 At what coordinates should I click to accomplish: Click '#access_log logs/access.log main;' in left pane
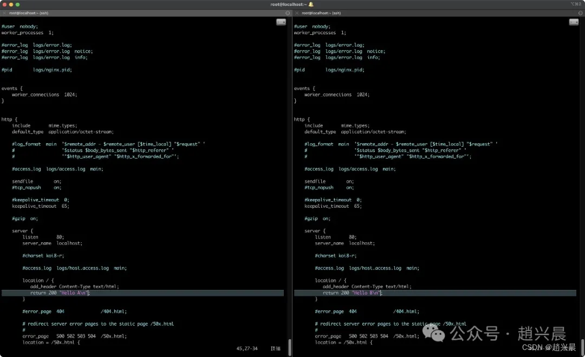[57, 169]
